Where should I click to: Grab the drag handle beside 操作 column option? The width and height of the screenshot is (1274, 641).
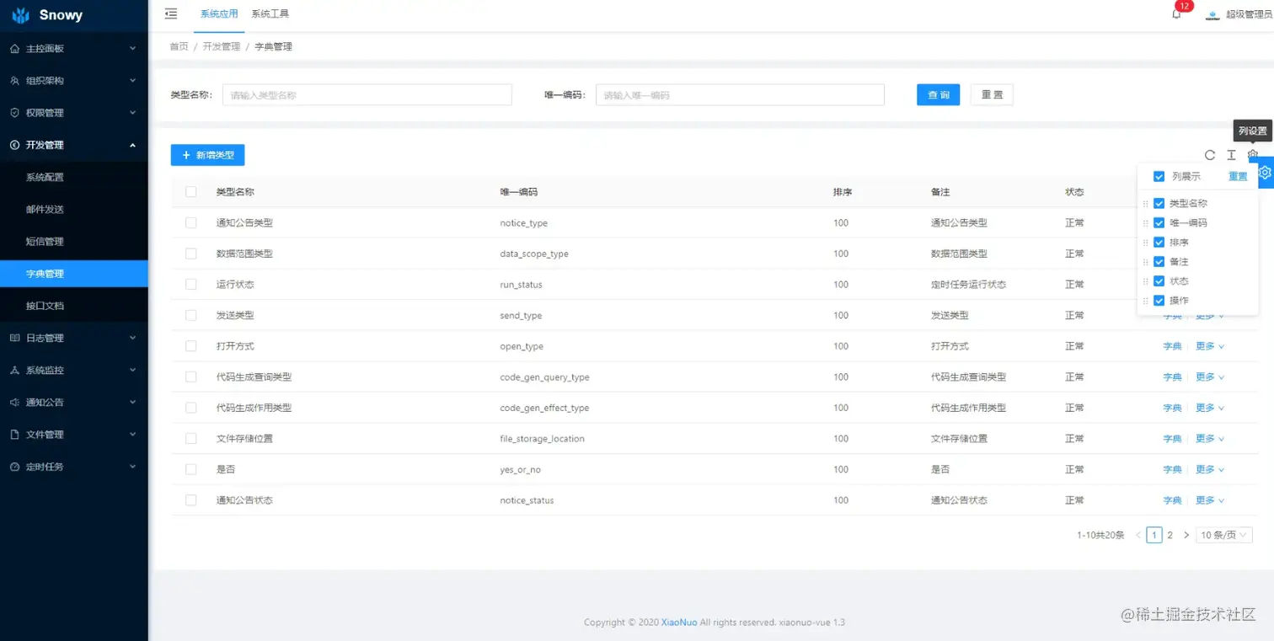pos(1145,301)
